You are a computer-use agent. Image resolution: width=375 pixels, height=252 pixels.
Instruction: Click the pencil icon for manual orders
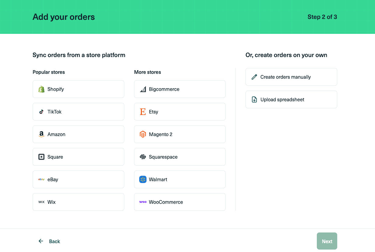click(254, 77)
